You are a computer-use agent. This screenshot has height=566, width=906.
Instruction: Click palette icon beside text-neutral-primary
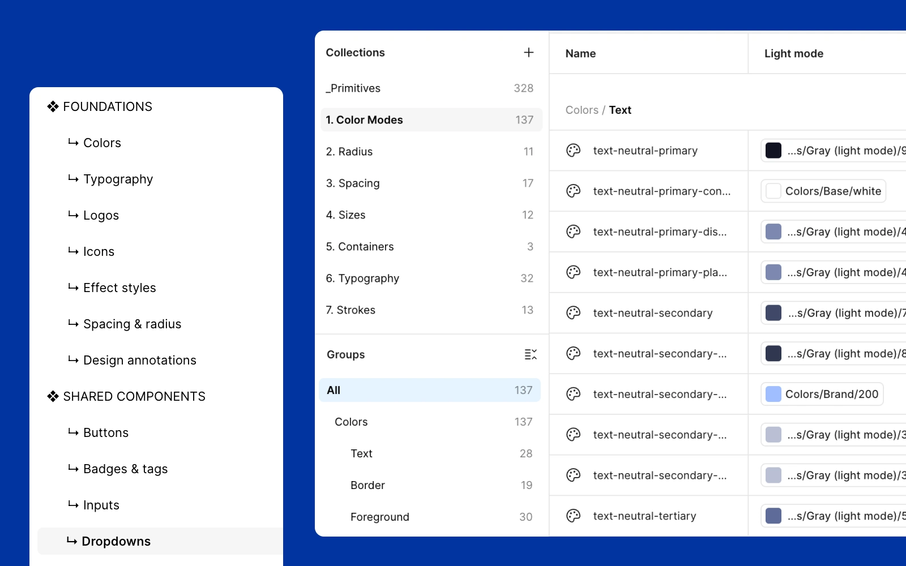pyautogui.click(x=573, y=151)
